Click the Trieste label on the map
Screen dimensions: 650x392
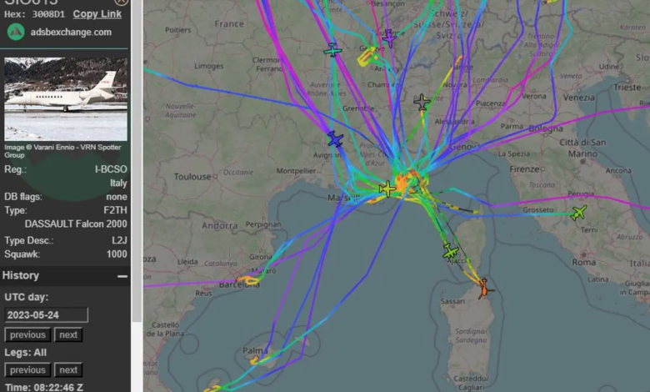pos(627,87)
